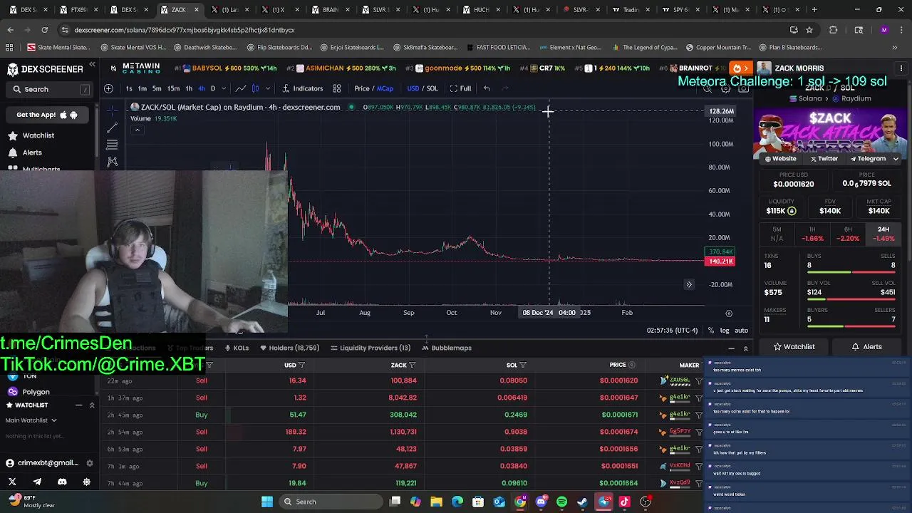Image resolution: width=912 pixels, height=513 pixels.
Task: Go to the chart time axis settings icon
Action: 728,313
